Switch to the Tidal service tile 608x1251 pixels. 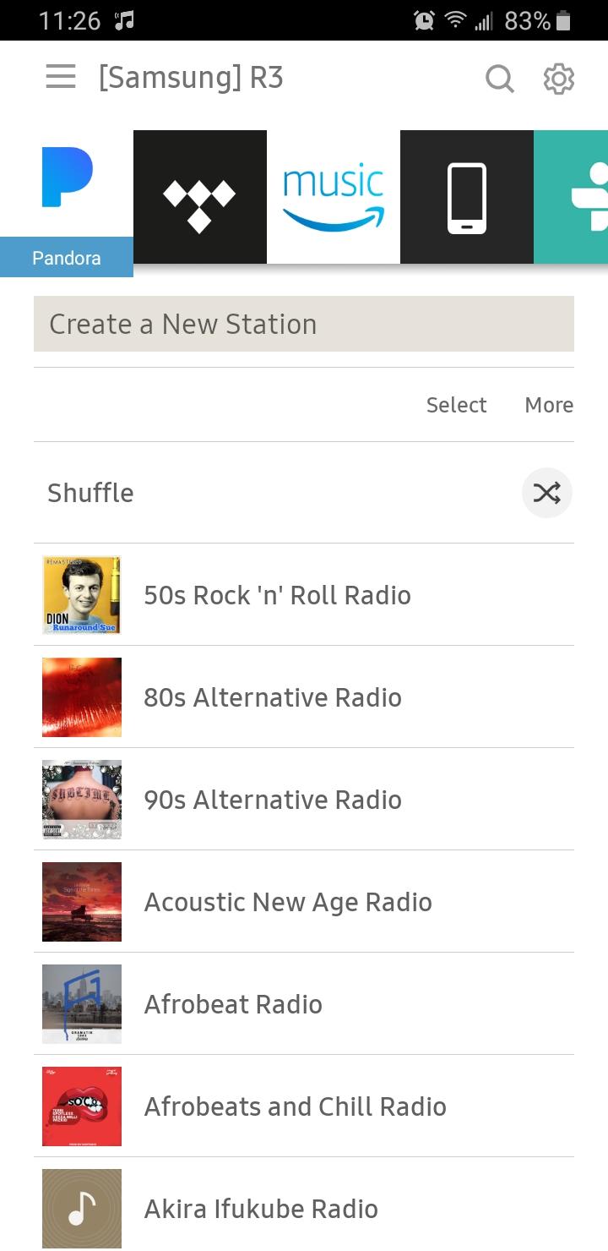pyautogui.click(x=199, y=197)
